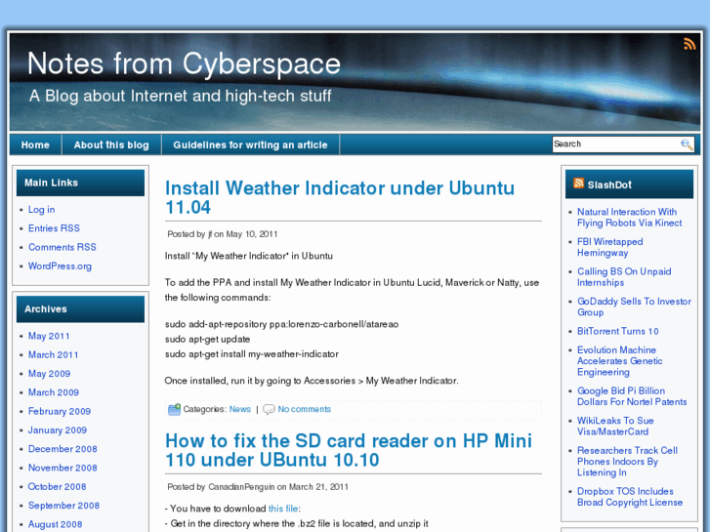Click the Archives heading
The height and width of the screenshot is (532, 710).
point(46,309)
